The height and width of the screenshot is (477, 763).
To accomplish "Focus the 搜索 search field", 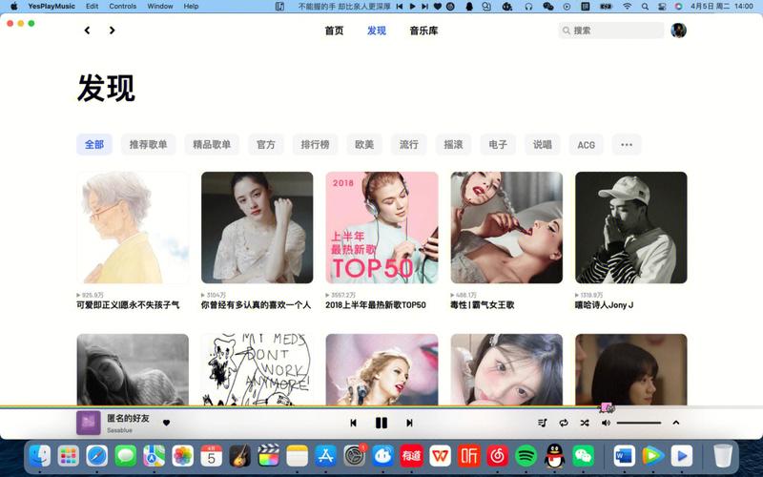I will (611, 31).
